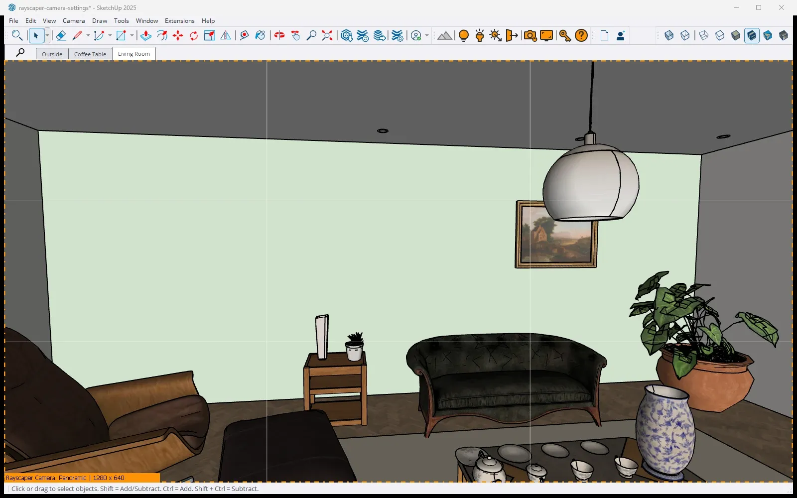Open the Rayscaper help question icon

[x=581, y=35]
